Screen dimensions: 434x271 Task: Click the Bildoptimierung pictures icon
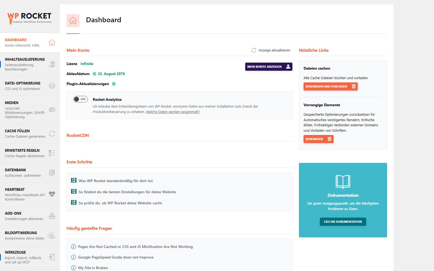click(x=51, y=235)
